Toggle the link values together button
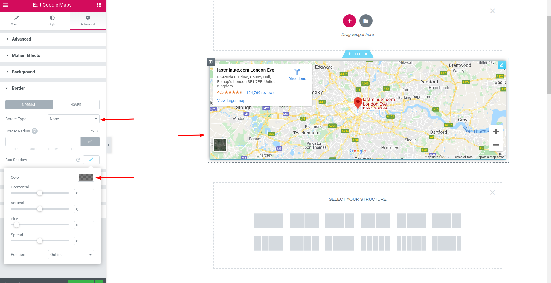This screenshot has height=283, width=551. [90, 142]
